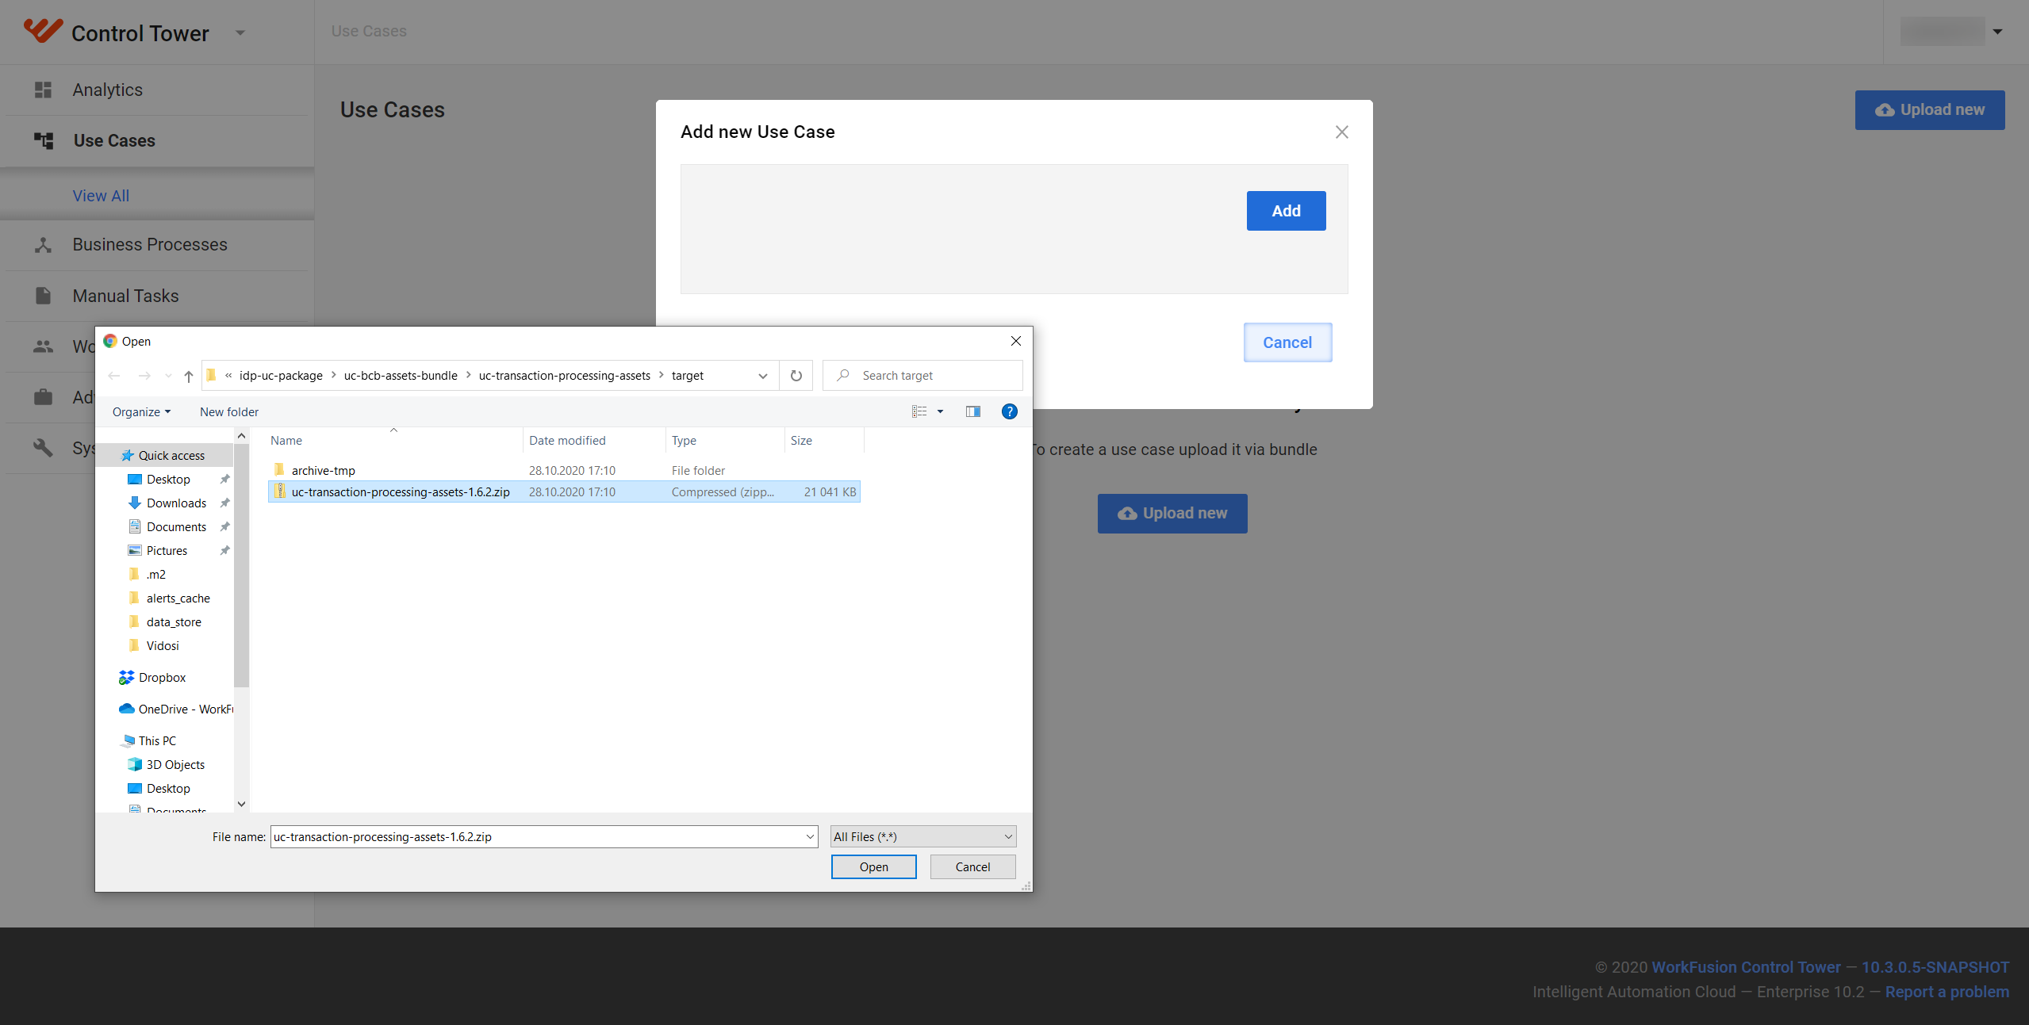Click the Use Cases sidebar icon

[44, 141]
